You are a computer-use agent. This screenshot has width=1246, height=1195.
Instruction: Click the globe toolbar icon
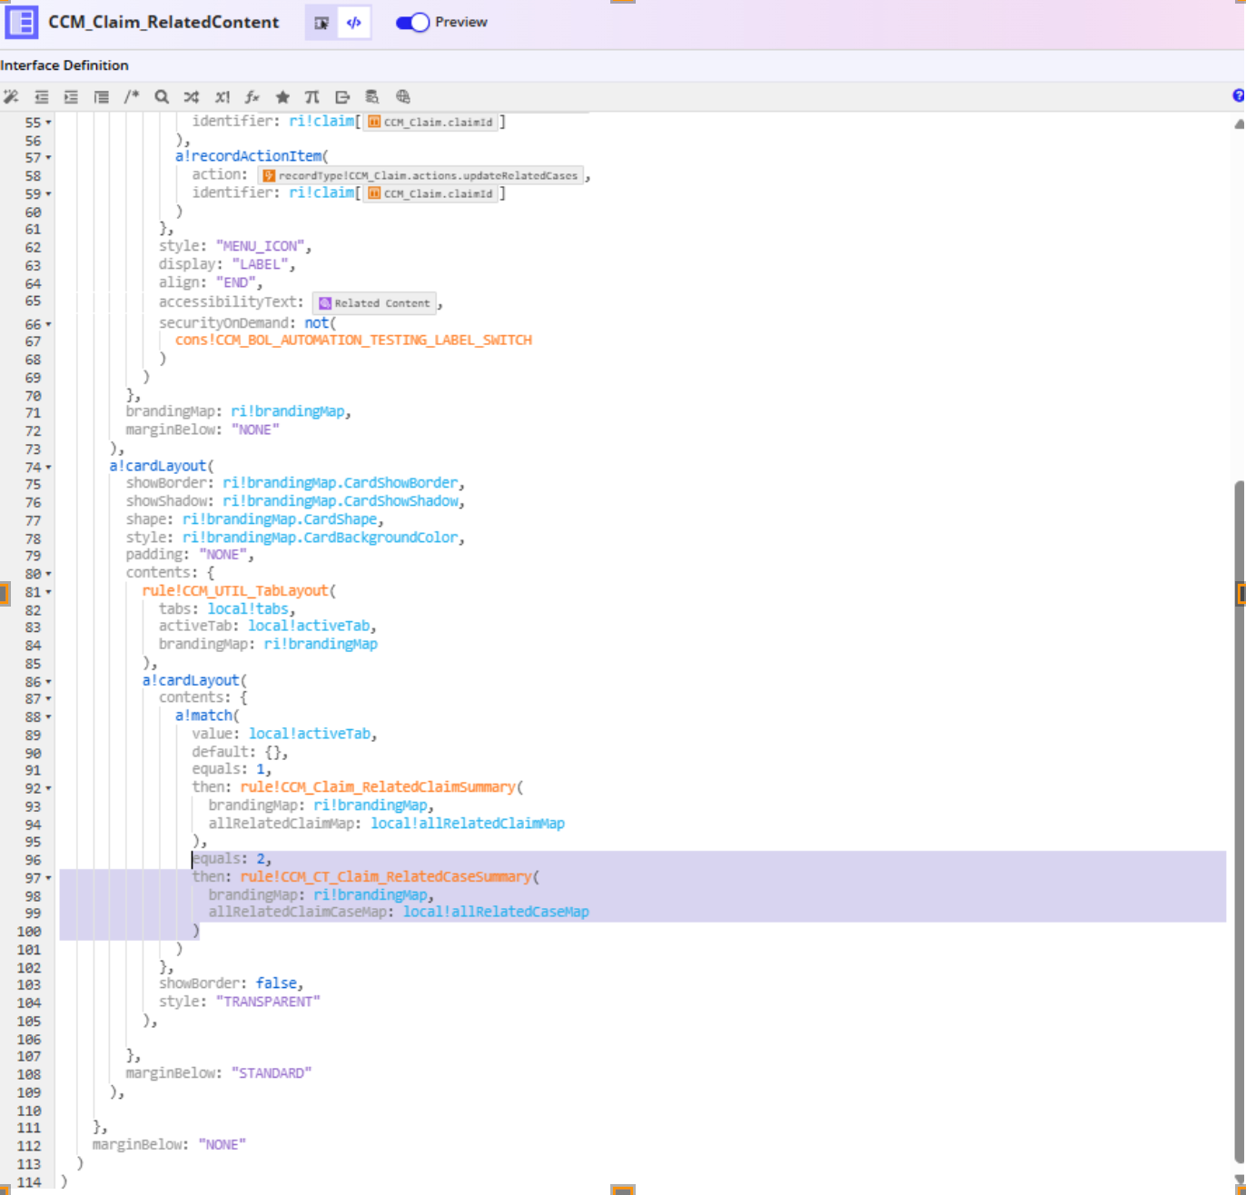[403, 96]
